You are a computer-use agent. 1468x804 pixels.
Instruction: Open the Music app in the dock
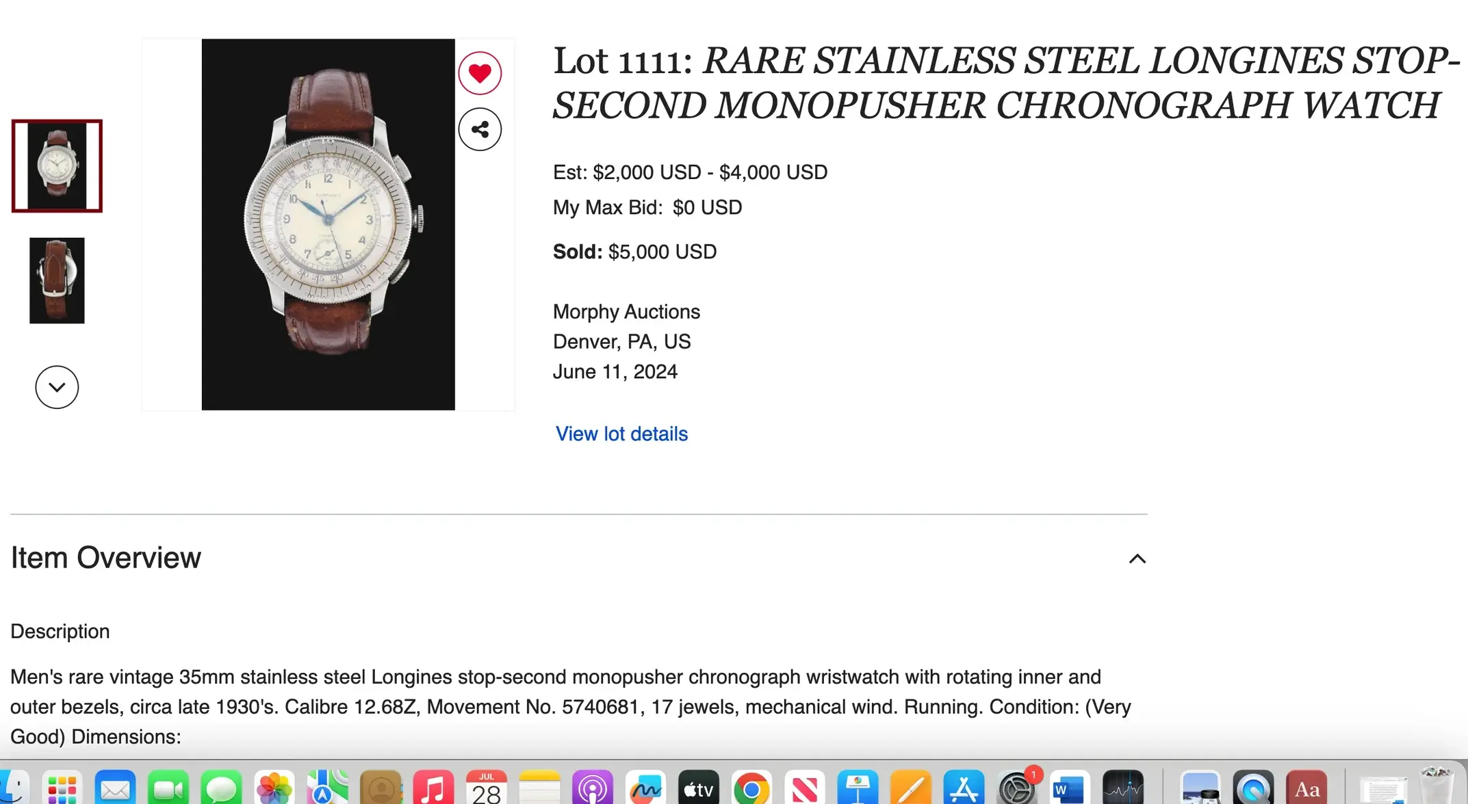click(433, 790)
